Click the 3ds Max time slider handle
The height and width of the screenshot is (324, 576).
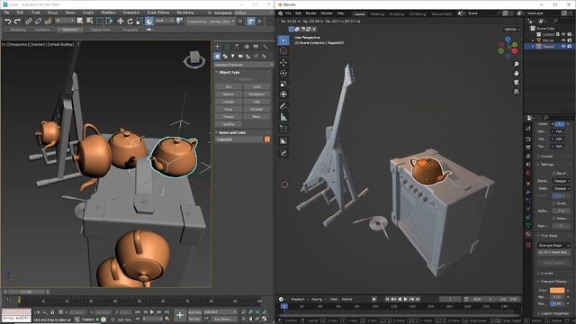pos(26,292)
